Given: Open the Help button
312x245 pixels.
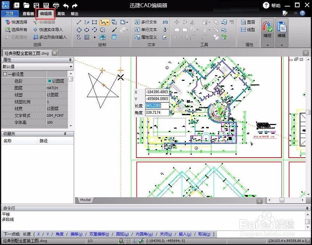Looking at the screenshot, I should (x=272, y=5).
